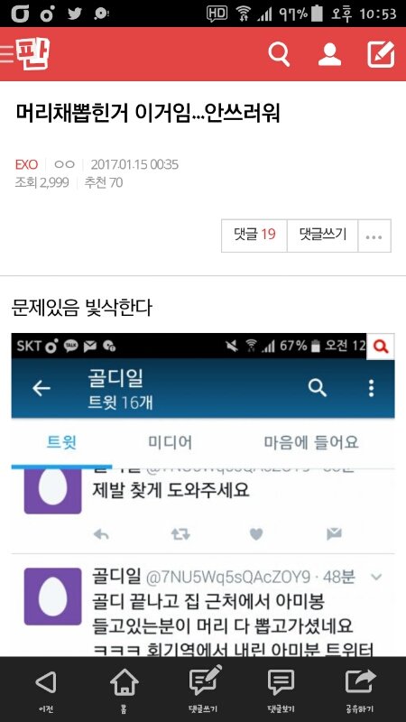This screenshot has width=406, height=722.
Task: Open the user profile icon
Action: pyautogui.click(x=329, y=54)
